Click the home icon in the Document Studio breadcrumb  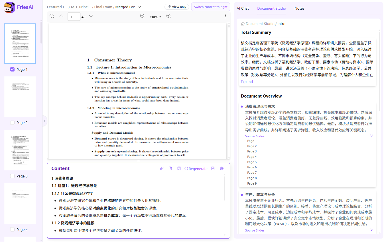(243, 24)
